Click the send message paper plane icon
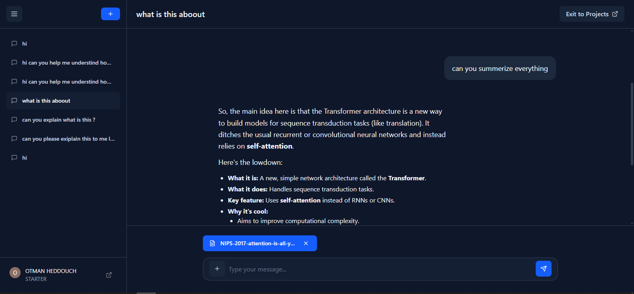 [x=544, y=269]
